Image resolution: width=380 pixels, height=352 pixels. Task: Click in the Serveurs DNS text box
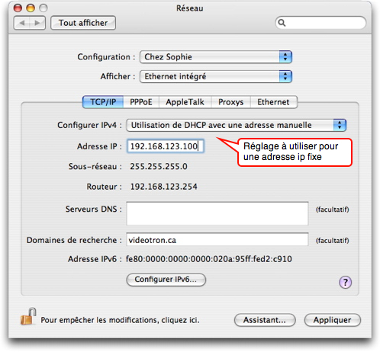217,213
